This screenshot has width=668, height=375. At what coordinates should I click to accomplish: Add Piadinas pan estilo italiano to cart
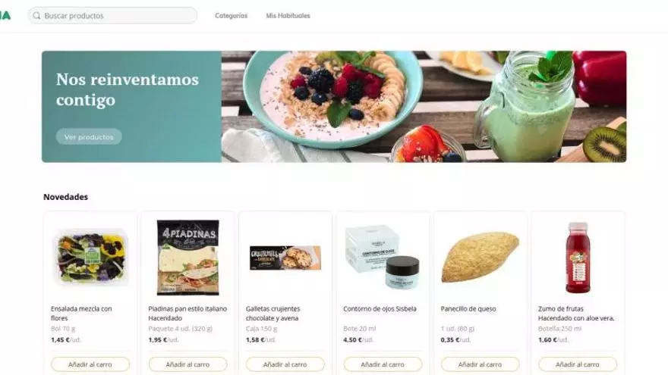pos(187,364)
